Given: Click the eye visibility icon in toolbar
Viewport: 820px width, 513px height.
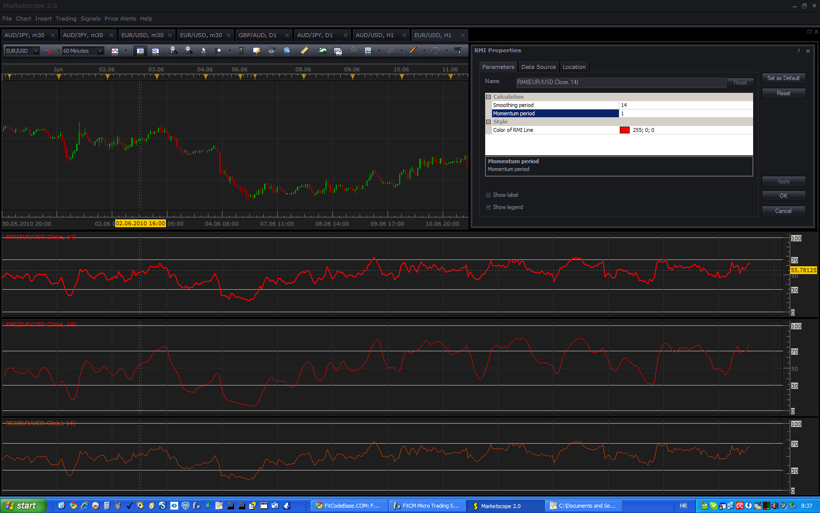Looking at the screenshot, I should [271, 51].
